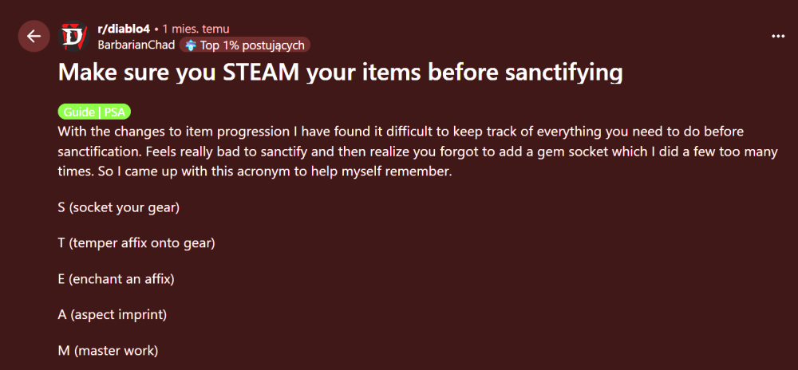Open the three-dot post options menu
The height and width of the screenshot is (370, 798).
click(x=778, y=36)
